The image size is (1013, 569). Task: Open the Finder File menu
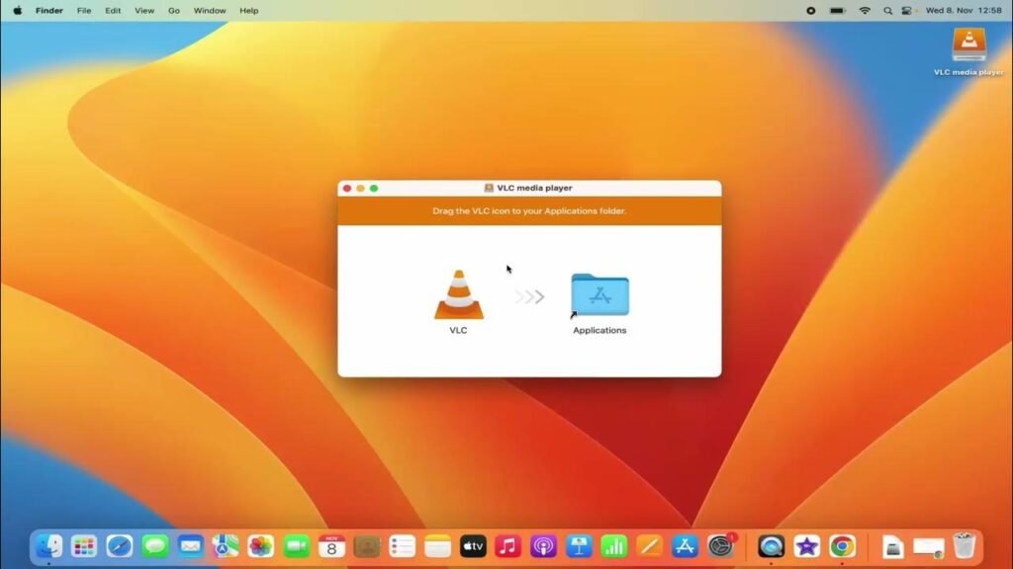click(x=84, y=11)
